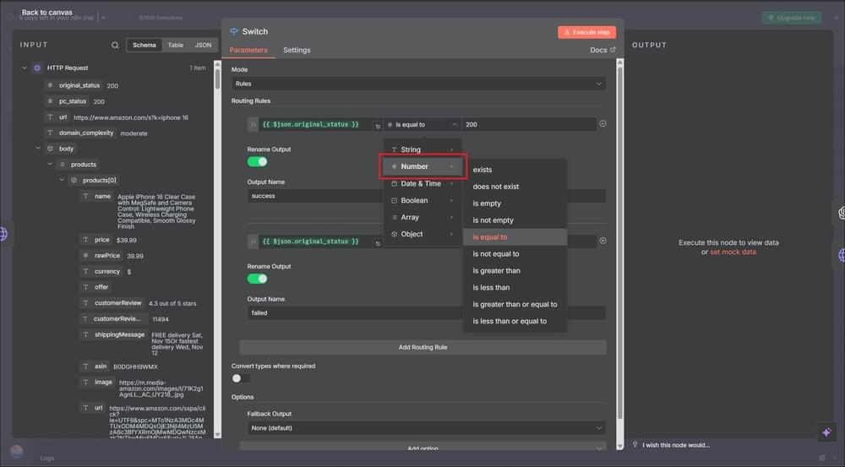Viewport: 845px width, 467px height.
Task: Click the AI sparkle assistant icon
Action: pos(826,432)
